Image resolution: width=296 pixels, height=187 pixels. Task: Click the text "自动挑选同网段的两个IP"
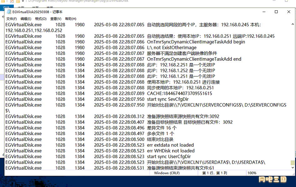(x=171, y=25)
